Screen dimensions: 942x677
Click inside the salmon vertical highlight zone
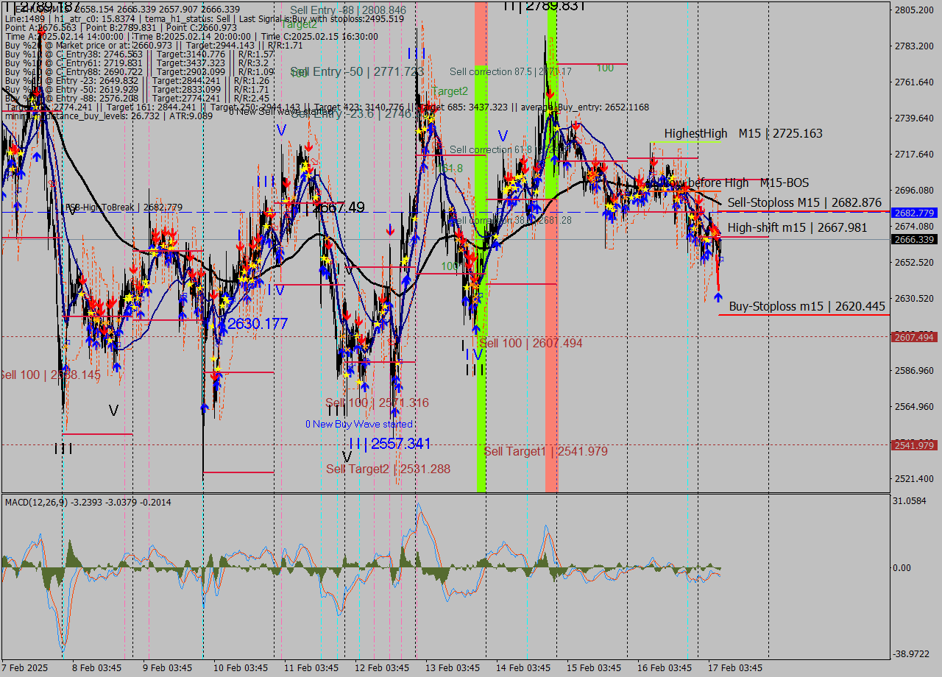click(552, 405)
